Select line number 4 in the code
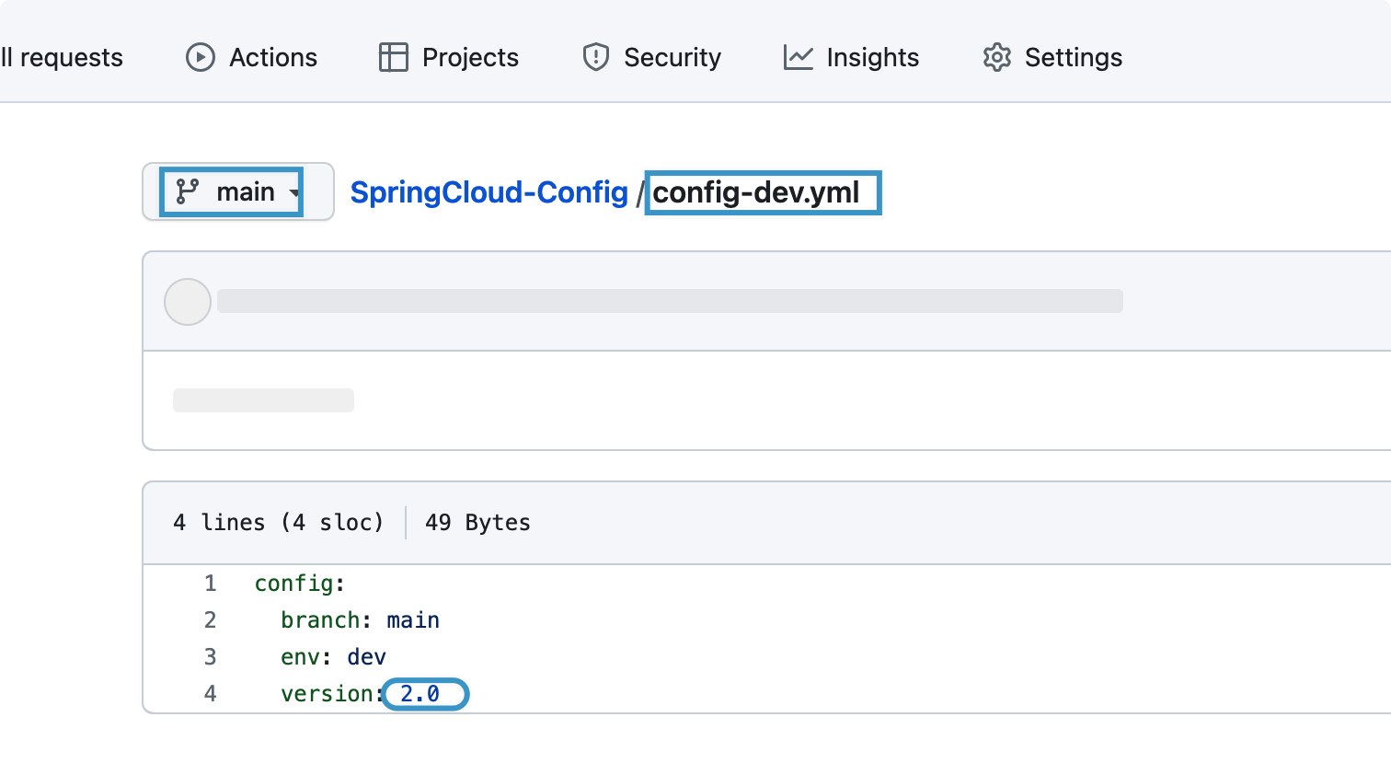The width and height of the screenshot is (1391, 775). (x=211, y=694)
